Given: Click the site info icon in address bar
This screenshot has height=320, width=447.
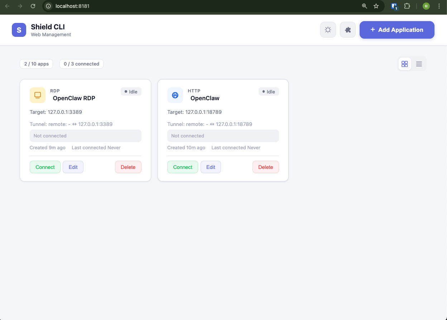Looking at the screenshot, I should coord(48,6).
